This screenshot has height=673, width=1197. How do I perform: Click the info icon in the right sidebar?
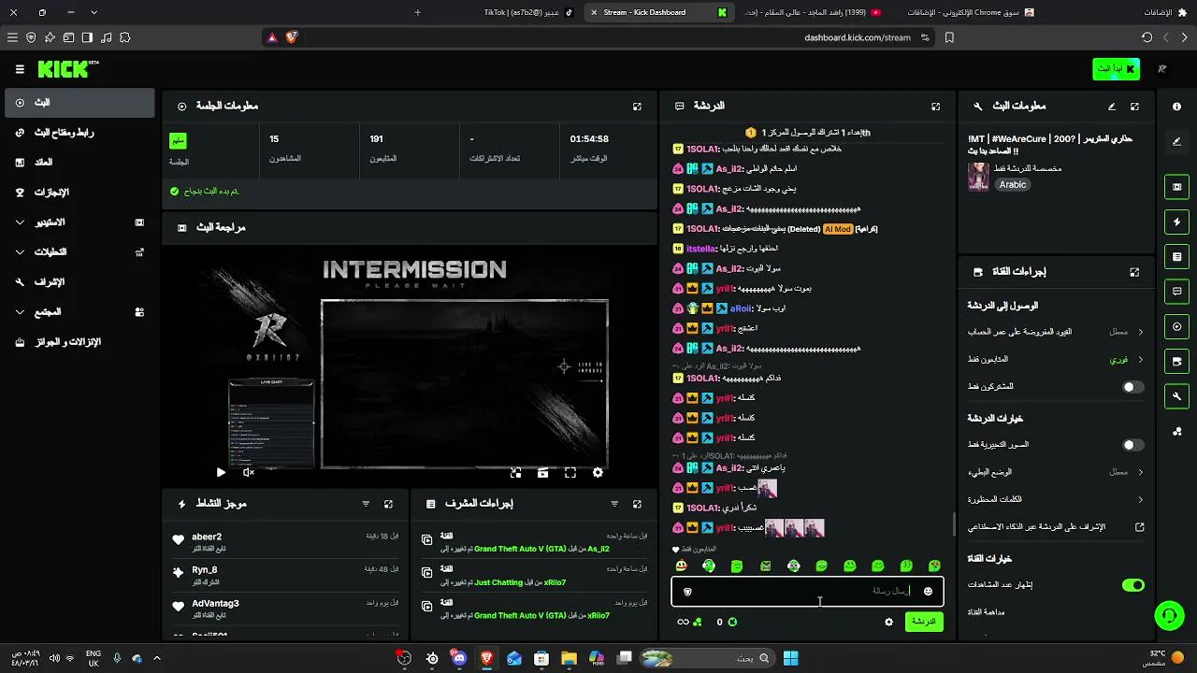coord(1176,107)
